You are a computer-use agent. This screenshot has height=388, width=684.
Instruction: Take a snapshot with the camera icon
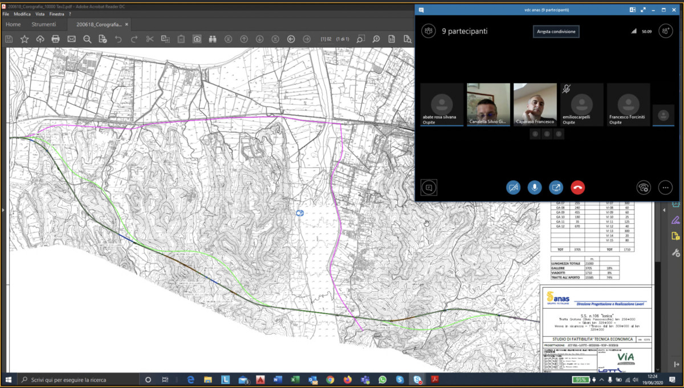(197, 39)
